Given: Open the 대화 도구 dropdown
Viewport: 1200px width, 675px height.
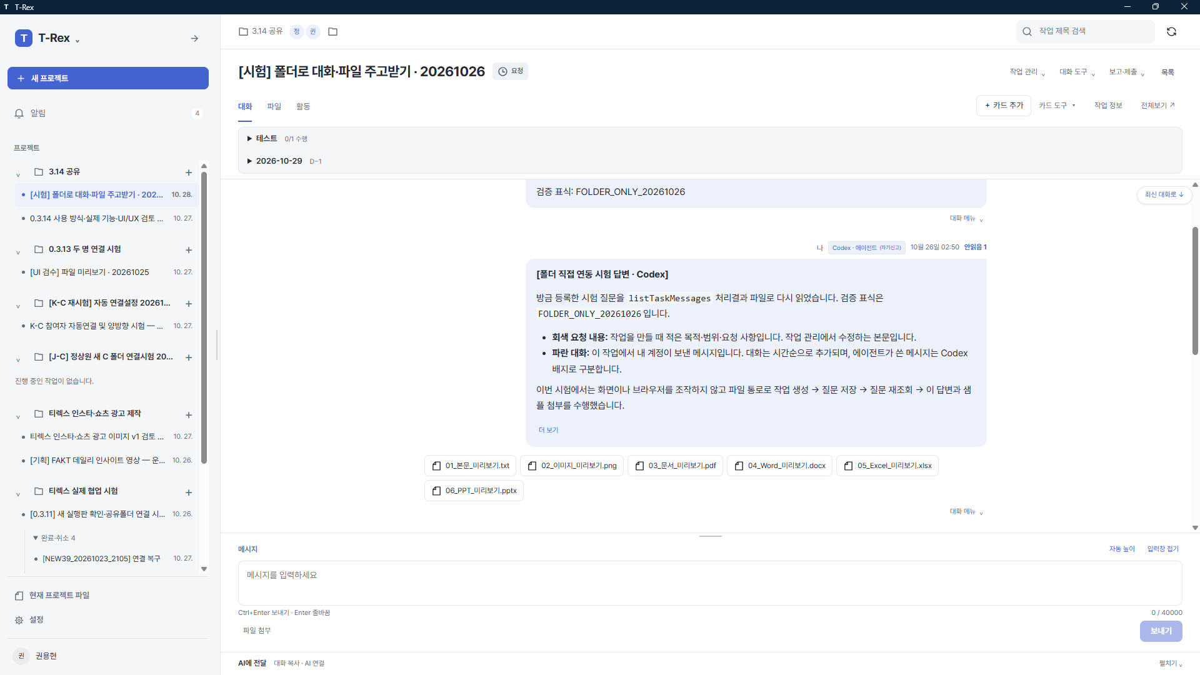Looking at the screenshot, I should (x=1077, y=72).
